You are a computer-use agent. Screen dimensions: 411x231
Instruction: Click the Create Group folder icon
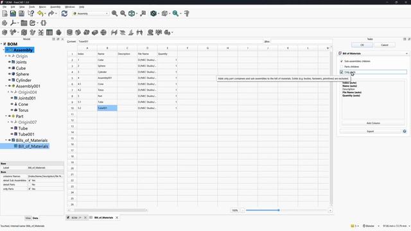click(24, 23)
